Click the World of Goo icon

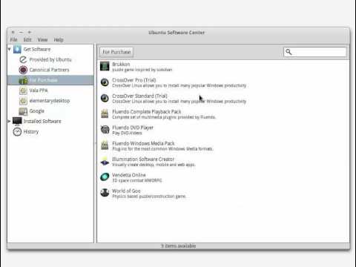pos(105,193)
